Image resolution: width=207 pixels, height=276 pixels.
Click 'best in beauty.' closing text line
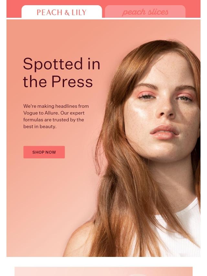[40, 127]
